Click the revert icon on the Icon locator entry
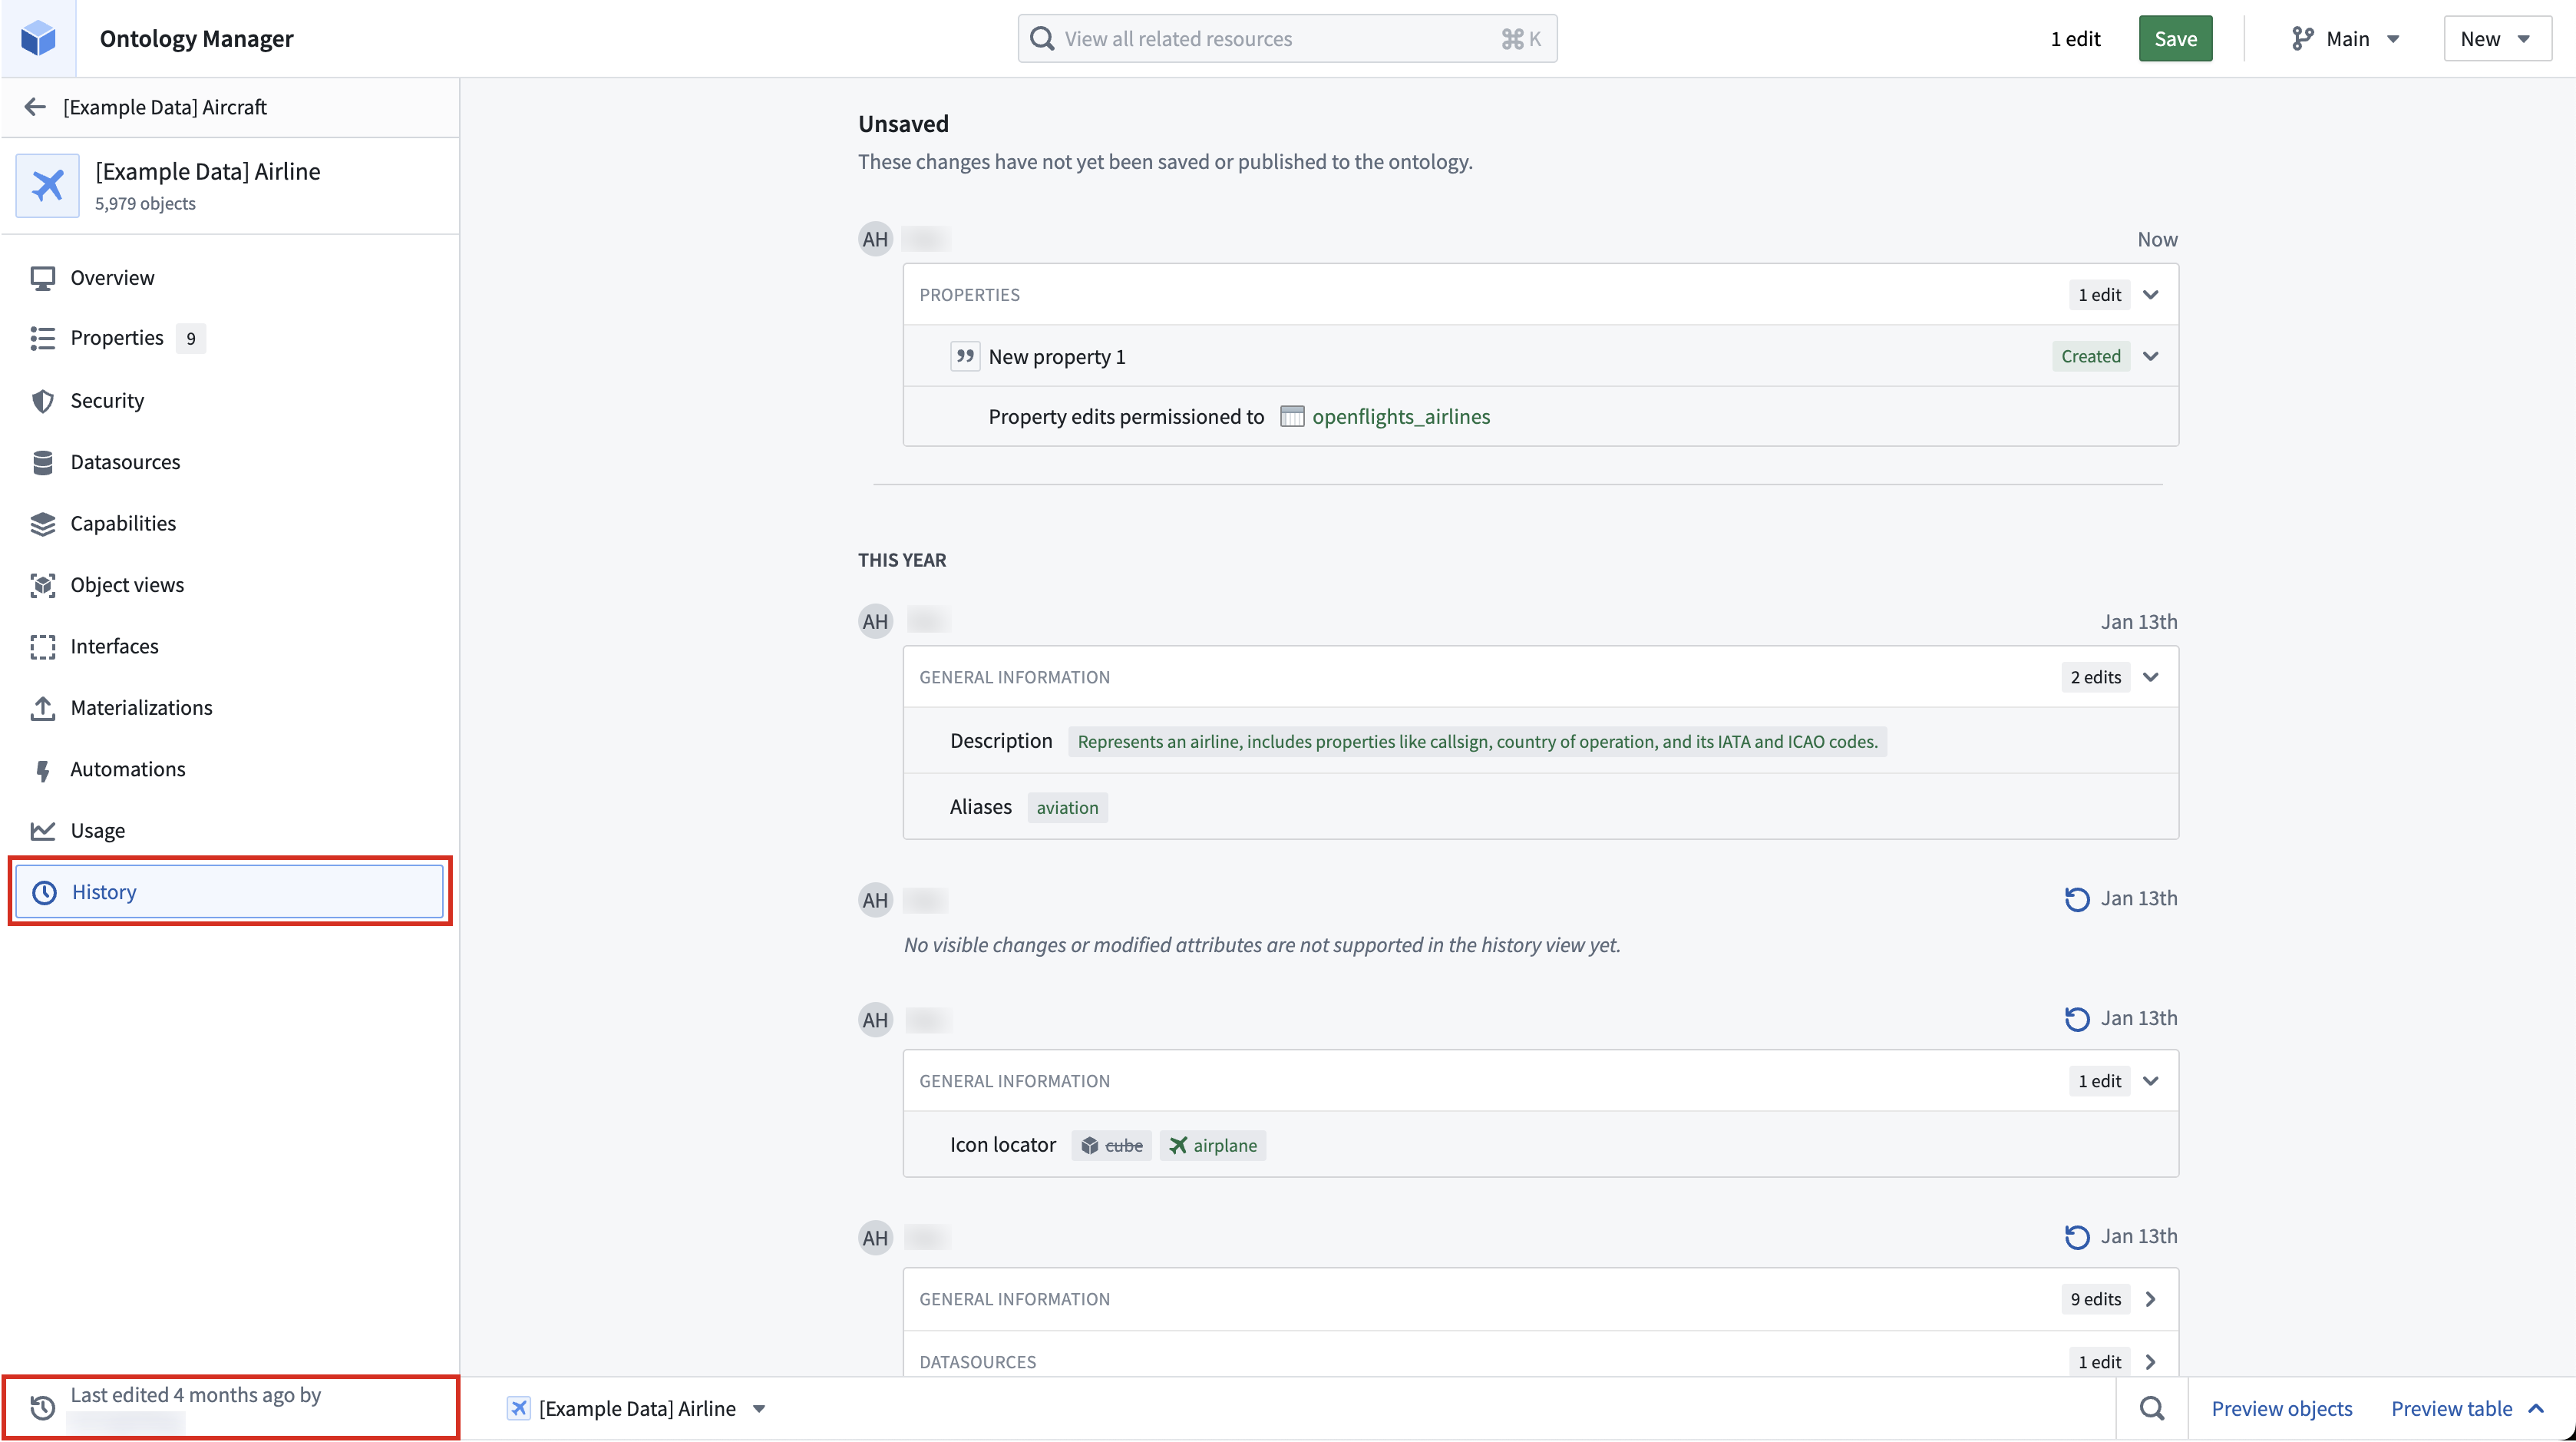The width and height of the screenshot is (2576, 1442). pyautogui.click(x=2077, y=1019)
